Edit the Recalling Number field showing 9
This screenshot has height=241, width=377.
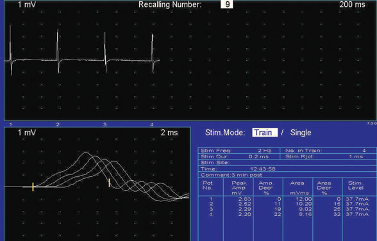point(227,4)
